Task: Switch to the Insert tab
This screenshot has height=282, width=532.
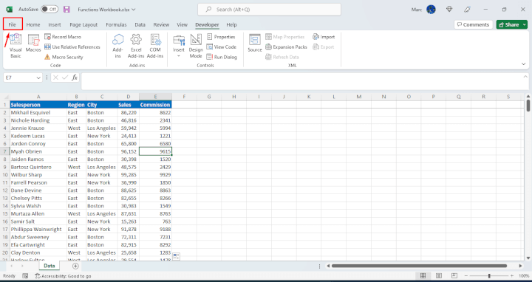Action: pyautogui.click(x=55, y=24)
